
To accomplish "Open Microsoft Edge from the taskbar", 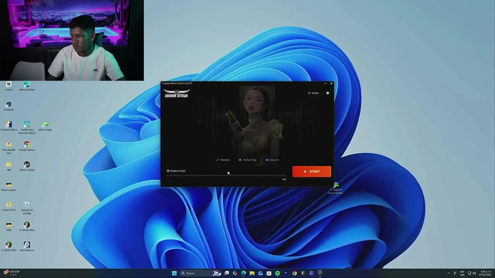I will 243,273.
